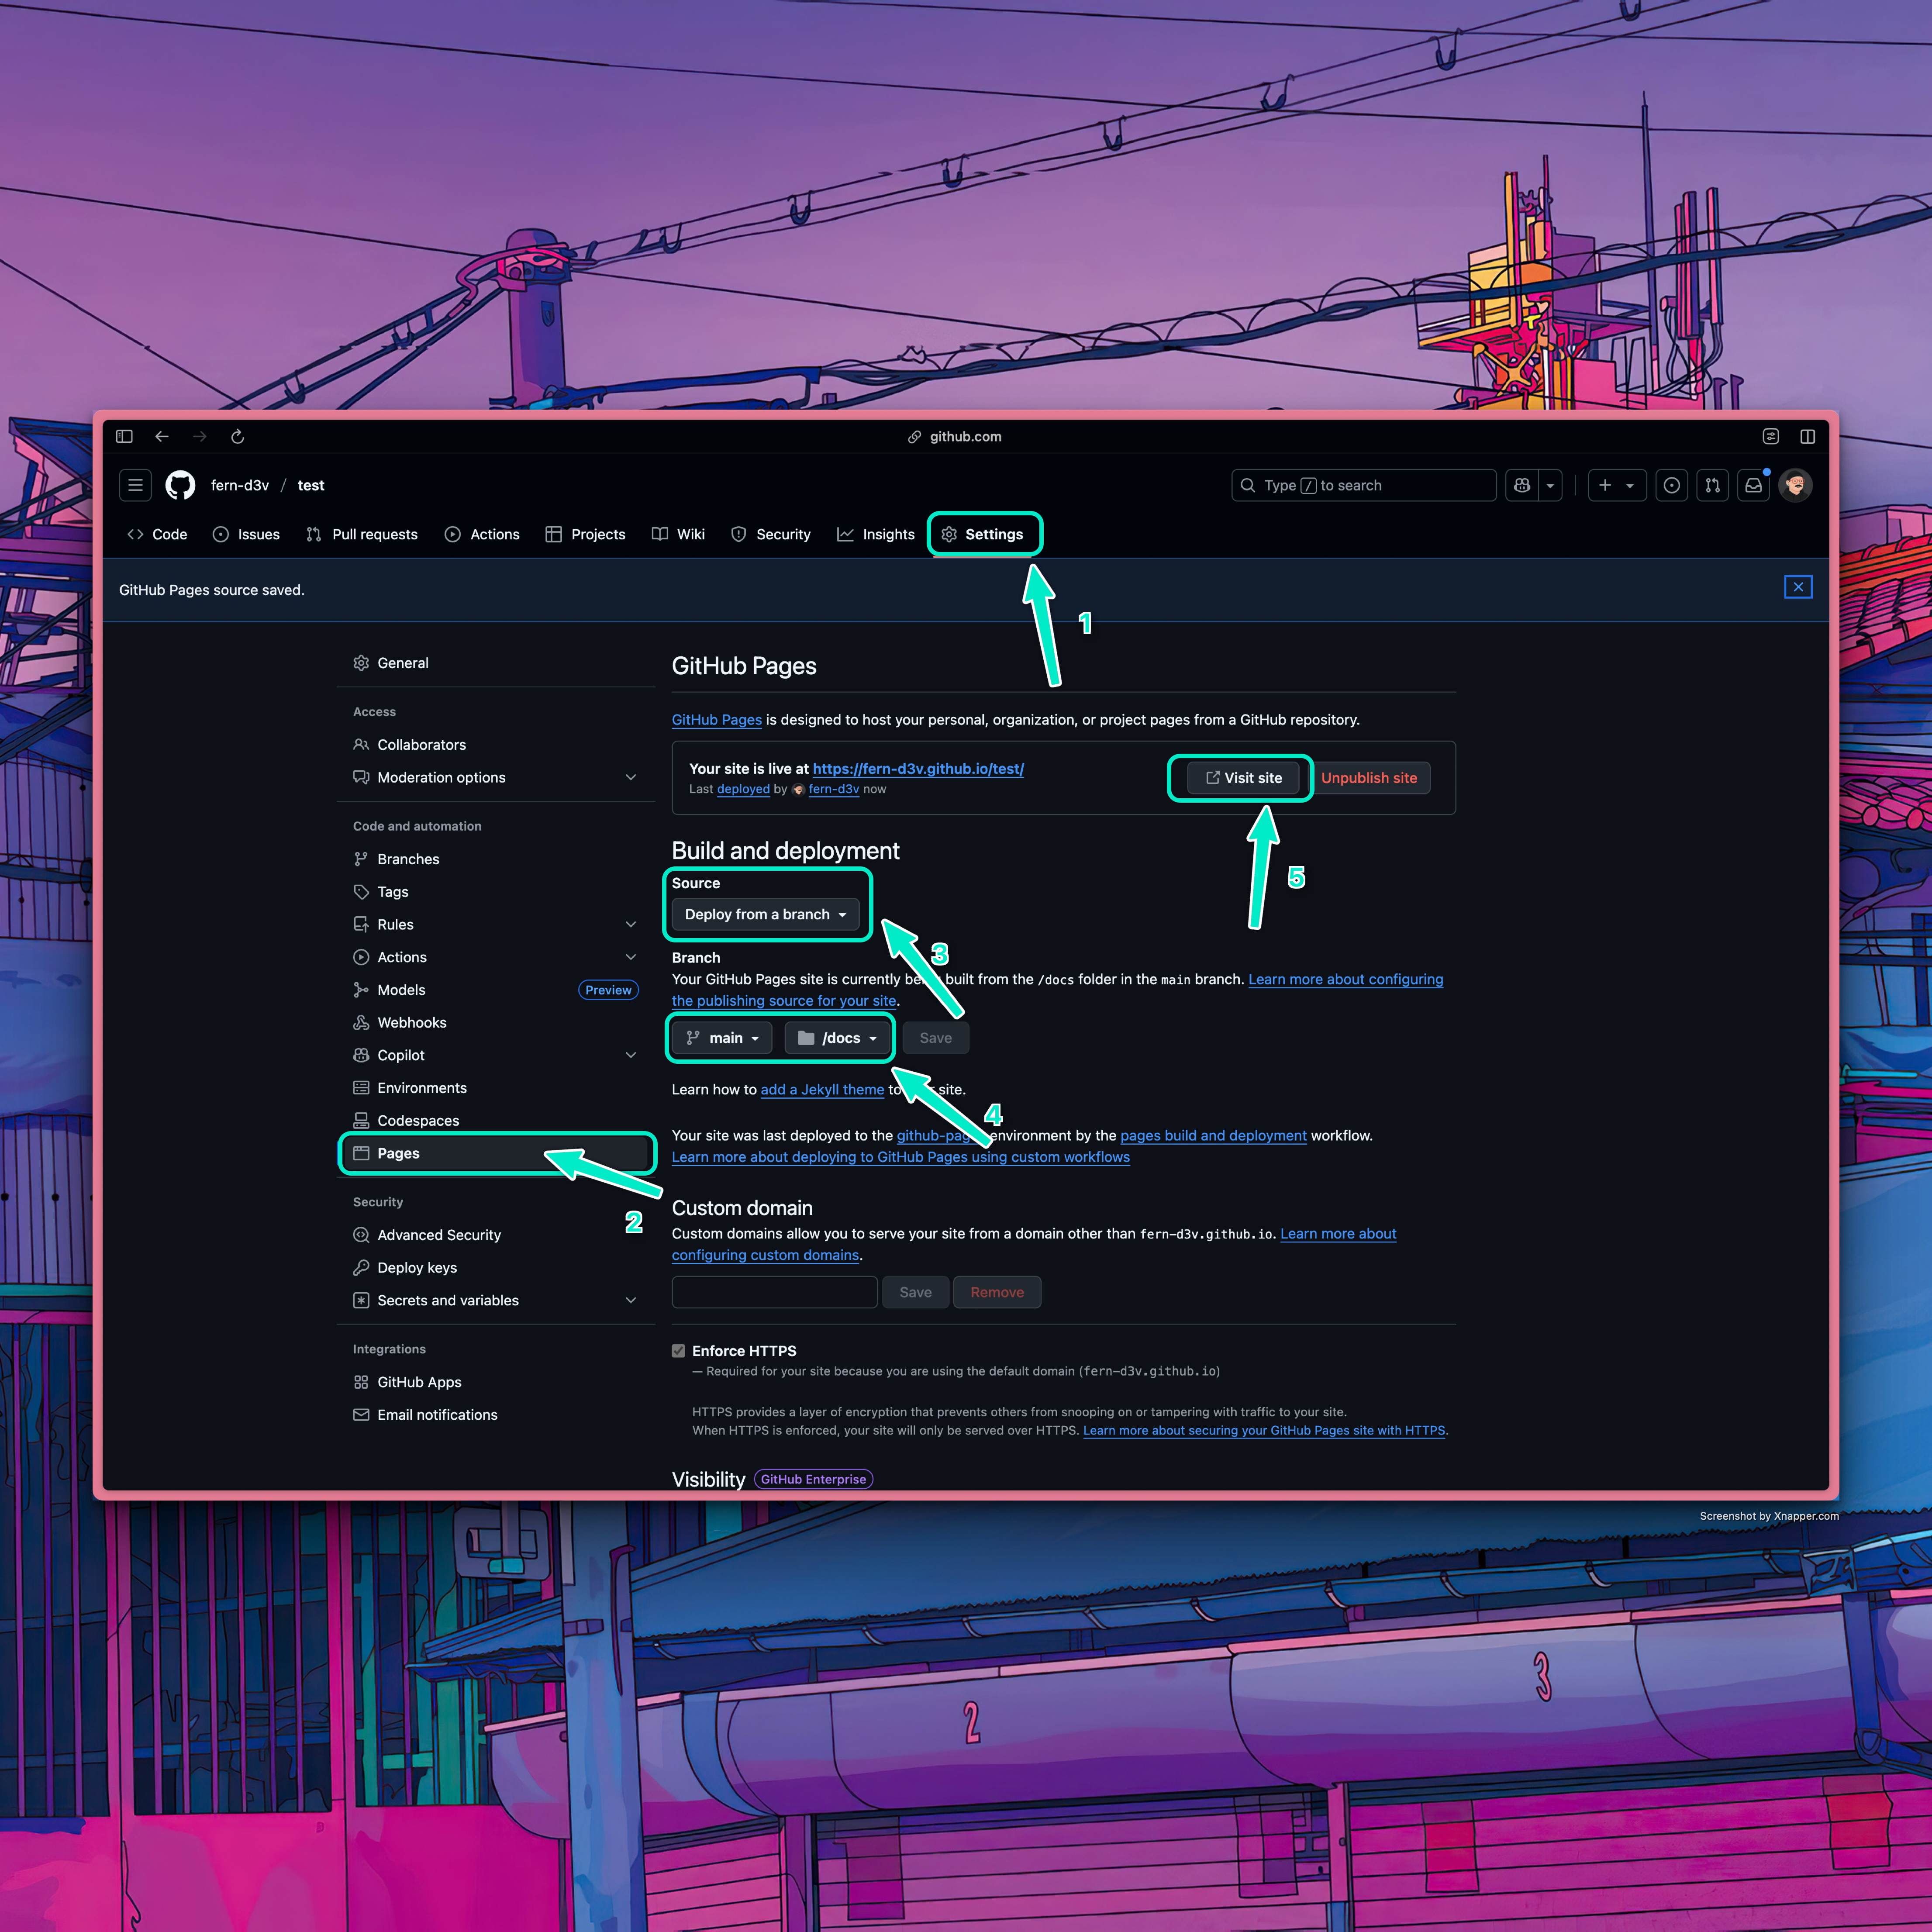Click the custom domain Remove button
Screen dimensions: 1932x1932
997,1292
